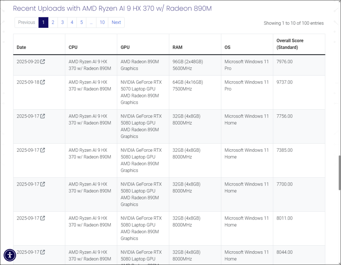Click external link icon in 7756.00 score row
This screenshot has height=265, width=341.
click(x=43, y=116)
